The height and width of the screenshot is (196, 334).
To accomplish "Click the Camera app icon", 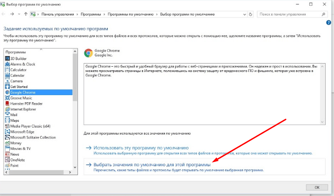I will pos(7,81).
